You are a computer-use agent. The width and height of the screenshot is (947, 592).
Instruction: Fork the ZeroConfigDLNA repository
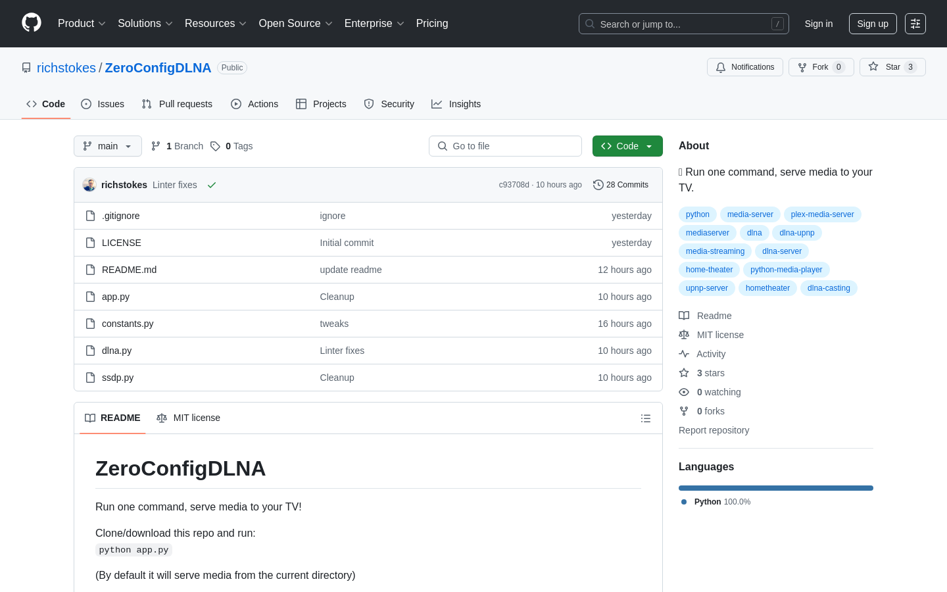821,67
